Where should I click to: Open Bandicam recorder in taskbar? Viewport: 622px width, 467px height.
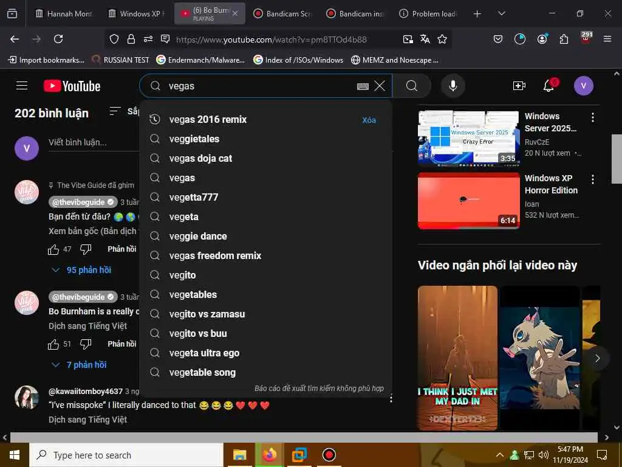329,455
